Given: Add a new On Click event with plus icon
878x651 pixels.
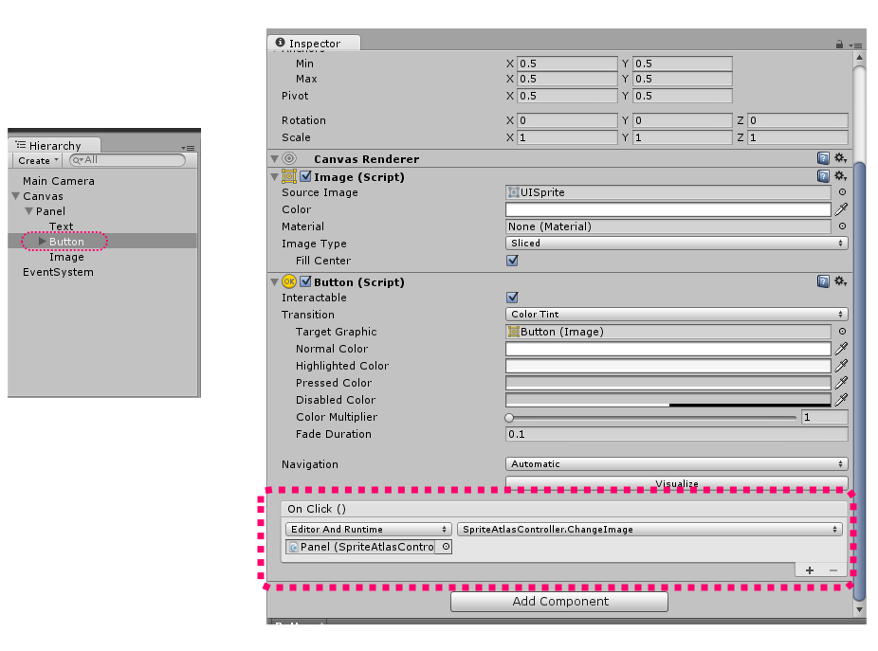Looking at the screenshot, I should (x=810, y=570).
